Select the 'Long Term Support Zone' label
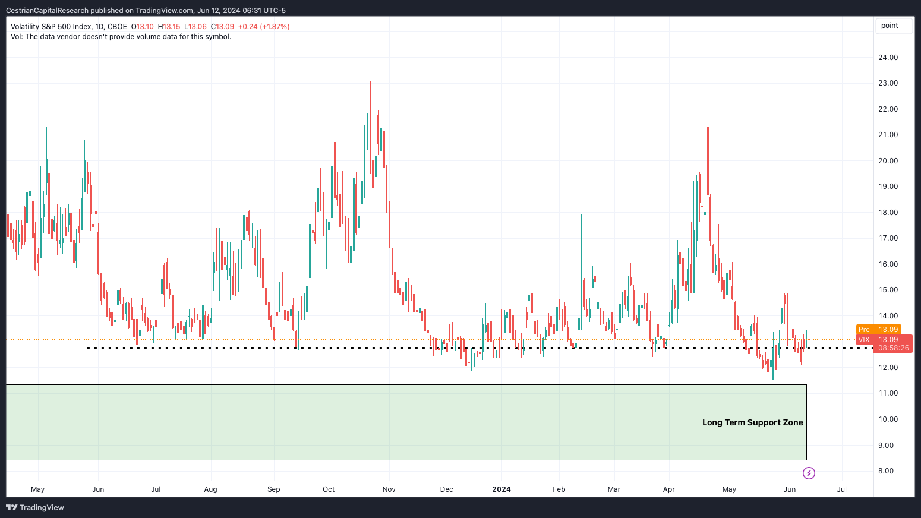The width and height of the screenshot is (921, 518). [x=752, y=422]
